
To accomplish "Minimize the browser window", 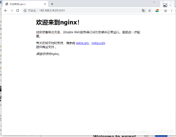I will (154, 2).
